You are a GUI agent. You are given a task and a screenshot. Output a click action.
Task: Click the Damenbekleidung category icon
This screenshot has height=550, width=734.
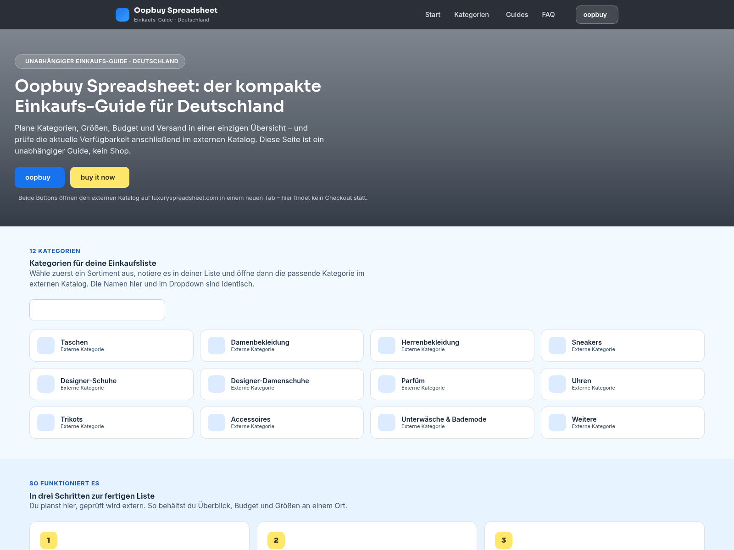click(x=217, y=346)
